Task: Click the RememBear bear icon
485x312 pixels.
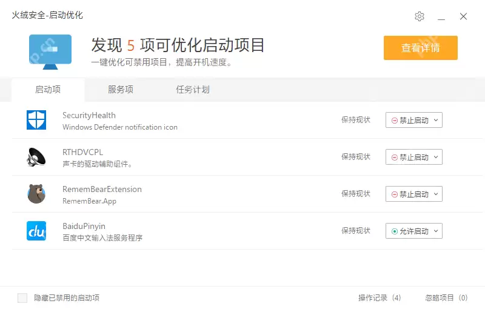Action: pyautogui.click(x=36, y=194)
